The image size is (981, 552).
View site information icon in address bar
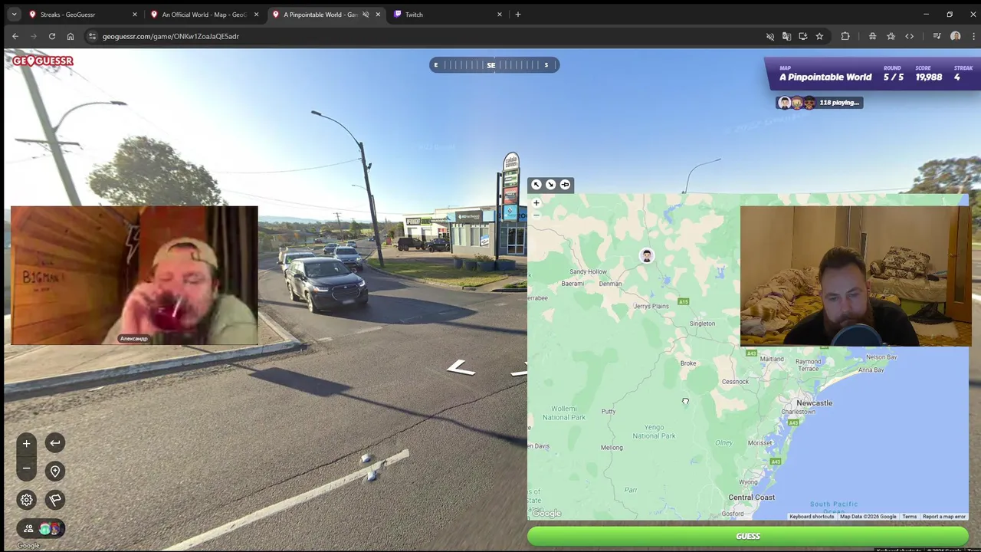pos(92,36)
